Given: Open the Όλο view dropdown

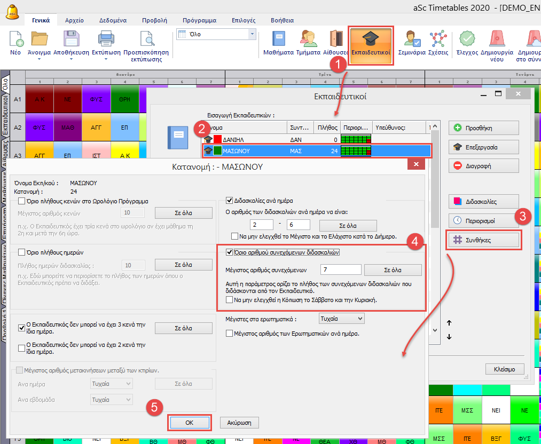Looking at the screenshot, I should click(x=252, y=34).
